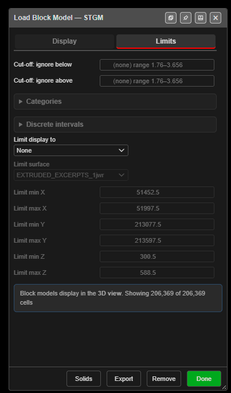The image size is (231, 393).
Task: Expand the Categories section
Action: coord(115,102)
